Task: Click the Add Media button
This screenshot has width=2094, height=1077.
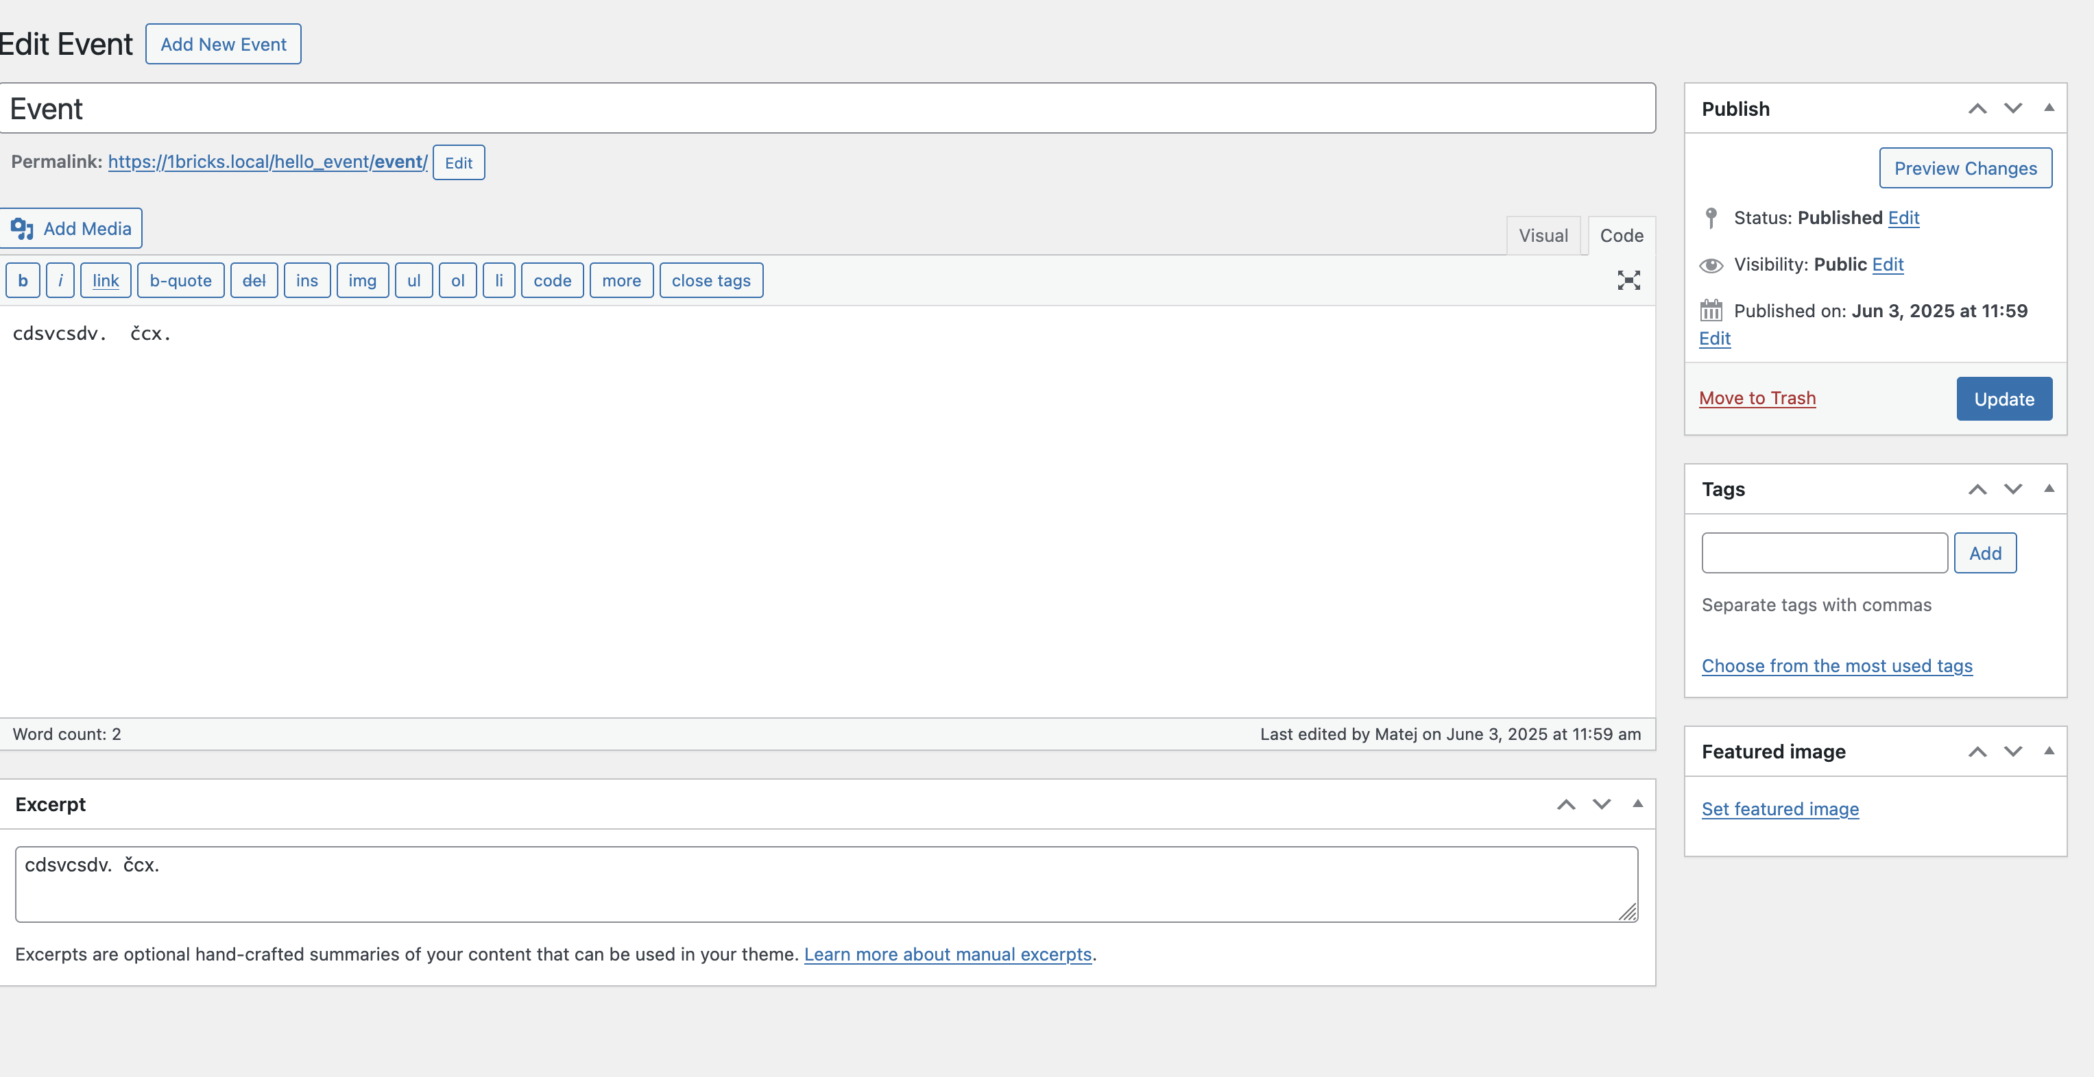Action: [x=71, y=228]
